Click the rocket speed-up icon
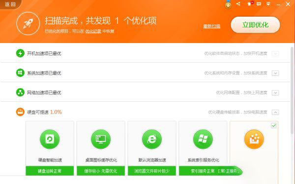The width and height of the screenshot is (295, 184). point(28,23)
